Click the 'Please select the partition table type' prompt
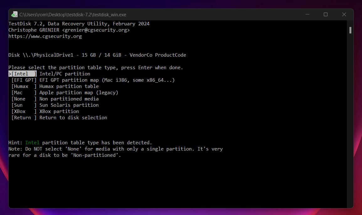Viewport: 362px width, 215px height. pyautogui.click(x=96, y=68)
